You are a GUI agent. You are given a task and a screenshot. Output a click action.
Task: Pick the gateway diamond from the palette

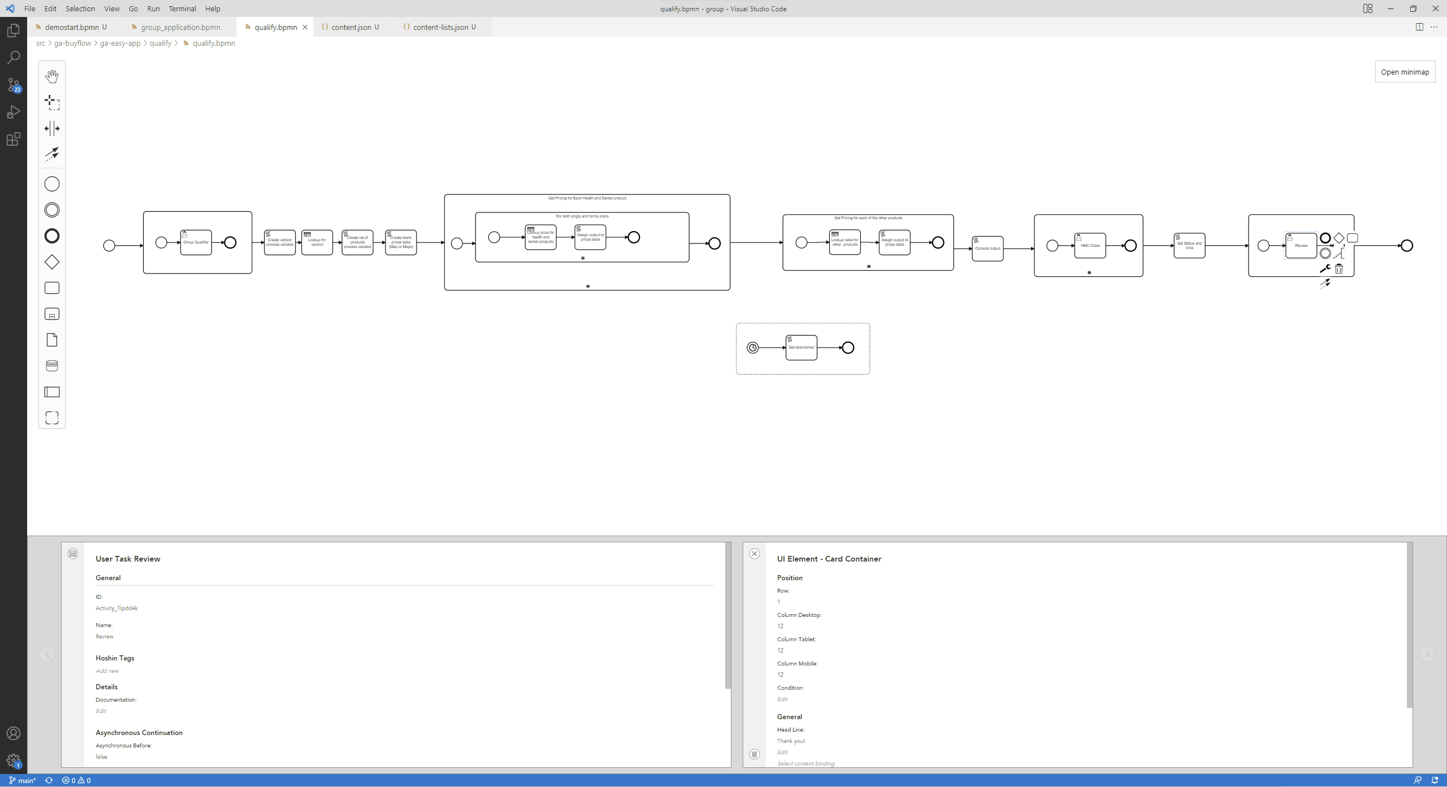pyautogui.click(x=52, y=262)
